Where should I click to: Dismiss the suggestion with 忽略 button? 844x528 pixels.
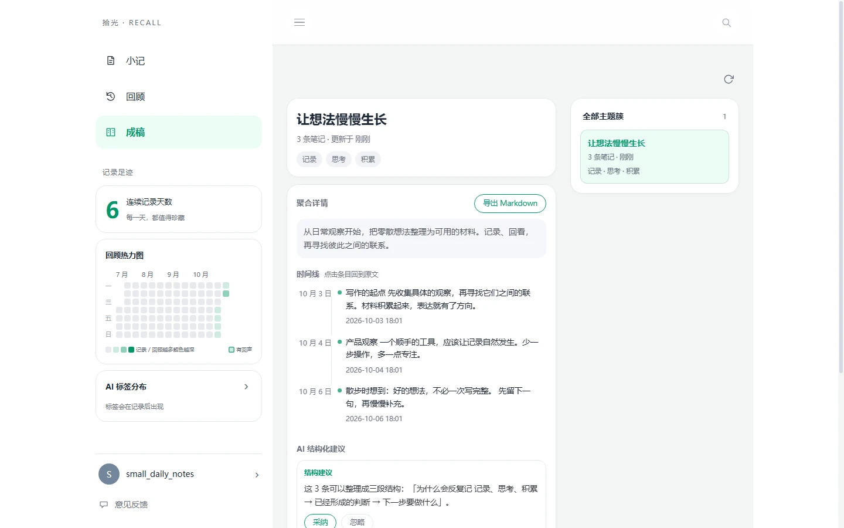pyautogui.click(x=357, y=522)
